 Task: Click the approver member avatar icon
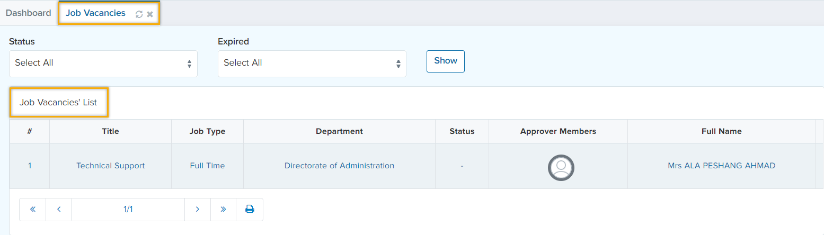pyautogui.click(x=561, y=168)
